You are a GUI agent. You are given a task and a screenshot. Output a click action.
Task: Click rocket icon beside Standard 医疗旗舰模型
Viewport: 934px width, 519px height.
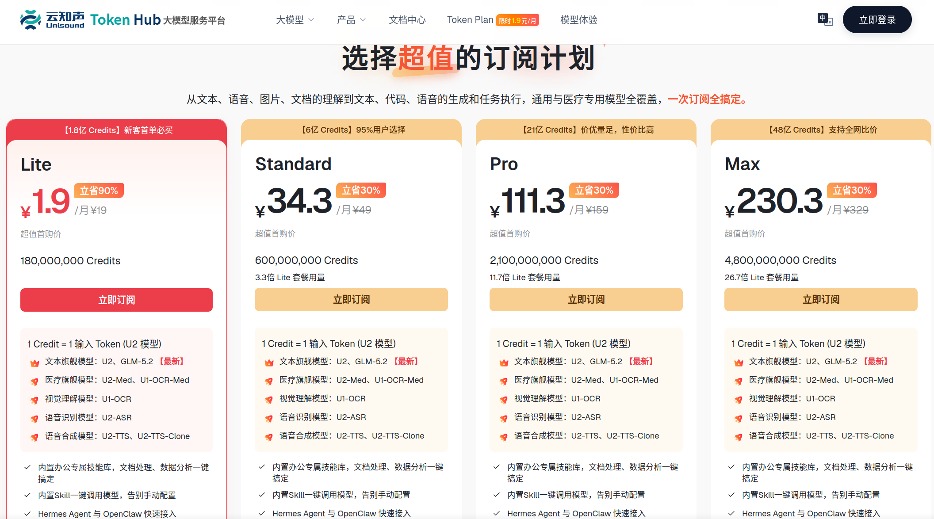(269, 381)
